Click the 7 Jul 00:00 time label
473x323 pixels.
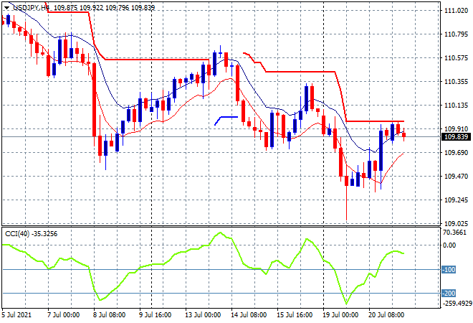(x=63, y=315)
